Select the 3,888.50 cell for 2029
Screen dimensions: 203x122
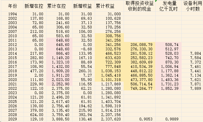(x=59, y=119)
